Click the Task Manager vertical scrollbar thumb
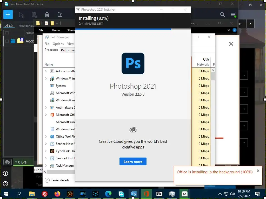The image size is (266, 199). coord(213,76)
